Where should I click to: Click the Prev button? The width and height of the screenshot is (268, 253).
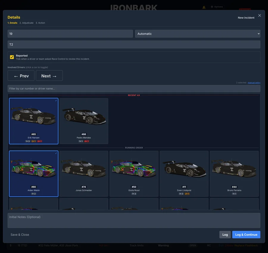pos(21,76)
